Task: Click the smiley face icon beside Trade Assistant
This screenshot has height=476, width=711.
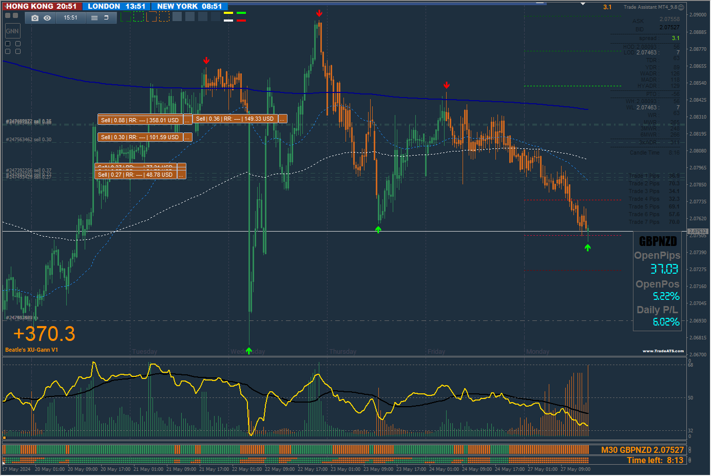Action: coord(681,7)
